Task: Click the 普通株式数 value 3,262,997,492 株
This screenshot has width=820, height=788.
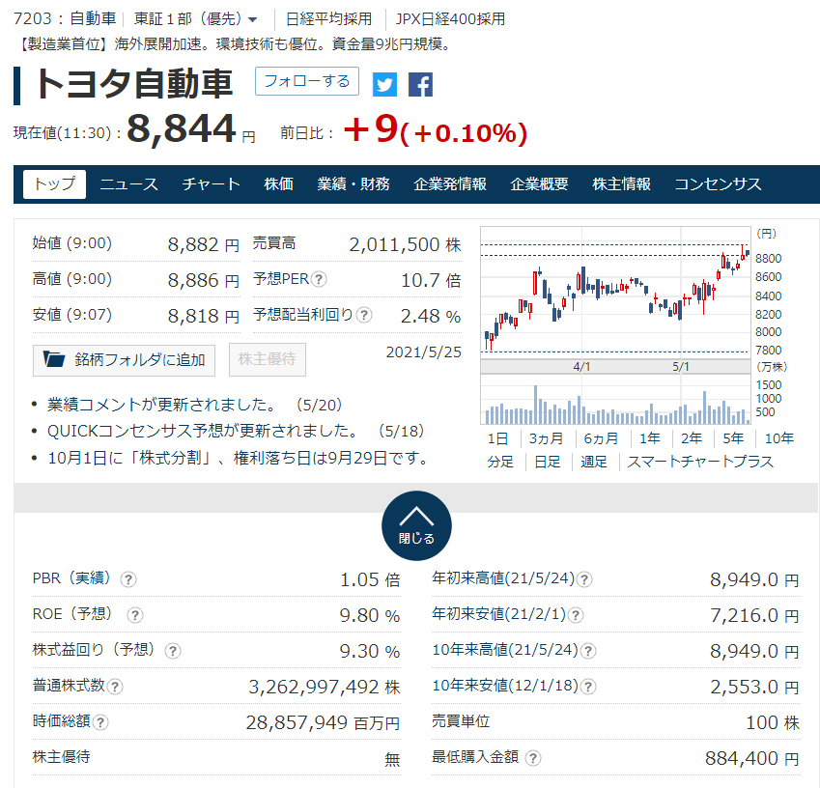Action: point(325,687)
